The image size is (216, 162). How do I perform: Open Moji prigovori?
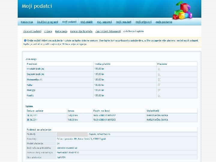pos(143,22)
